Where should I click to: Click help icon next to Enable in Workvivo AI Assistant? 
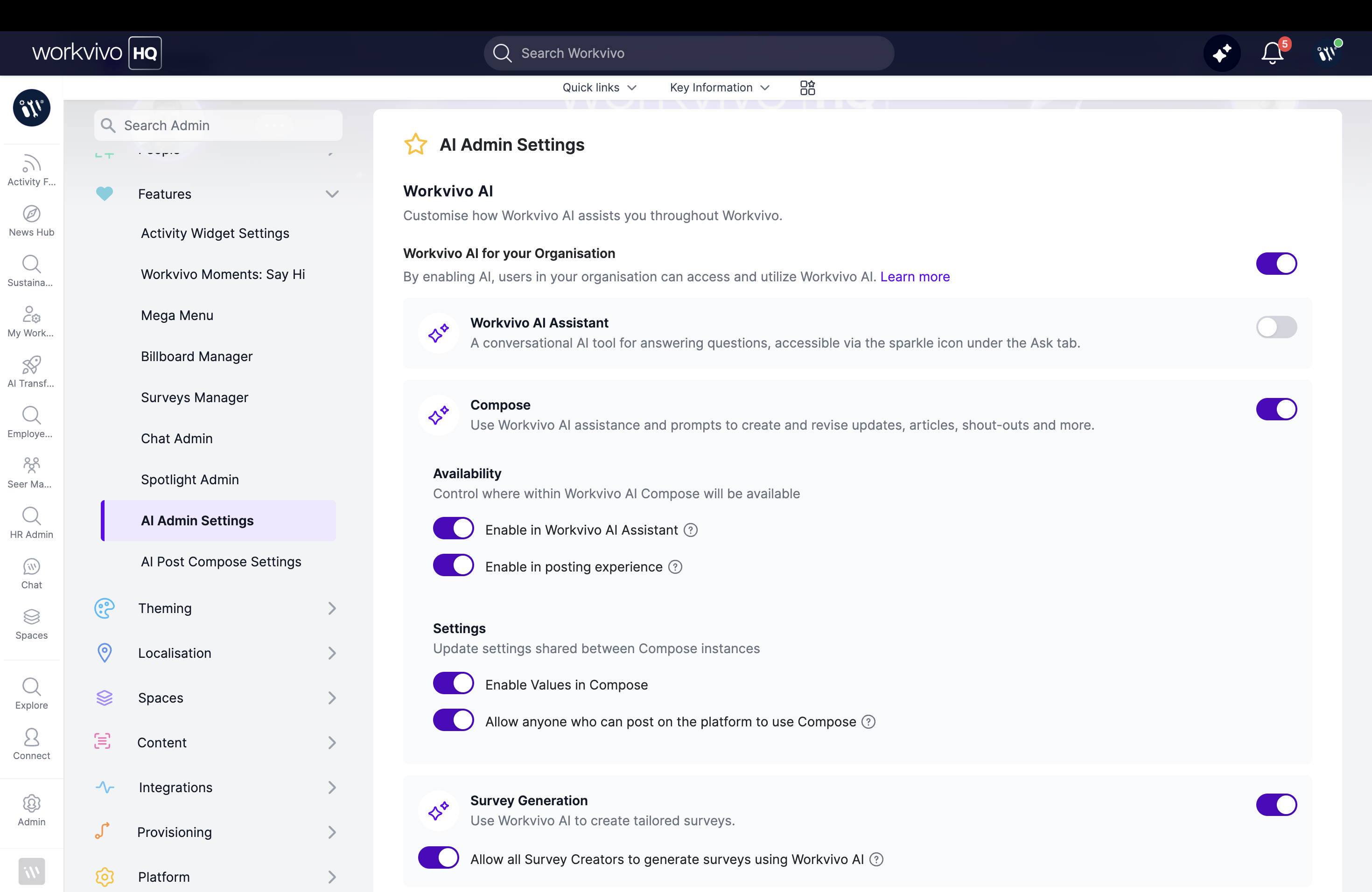(691, 530)
